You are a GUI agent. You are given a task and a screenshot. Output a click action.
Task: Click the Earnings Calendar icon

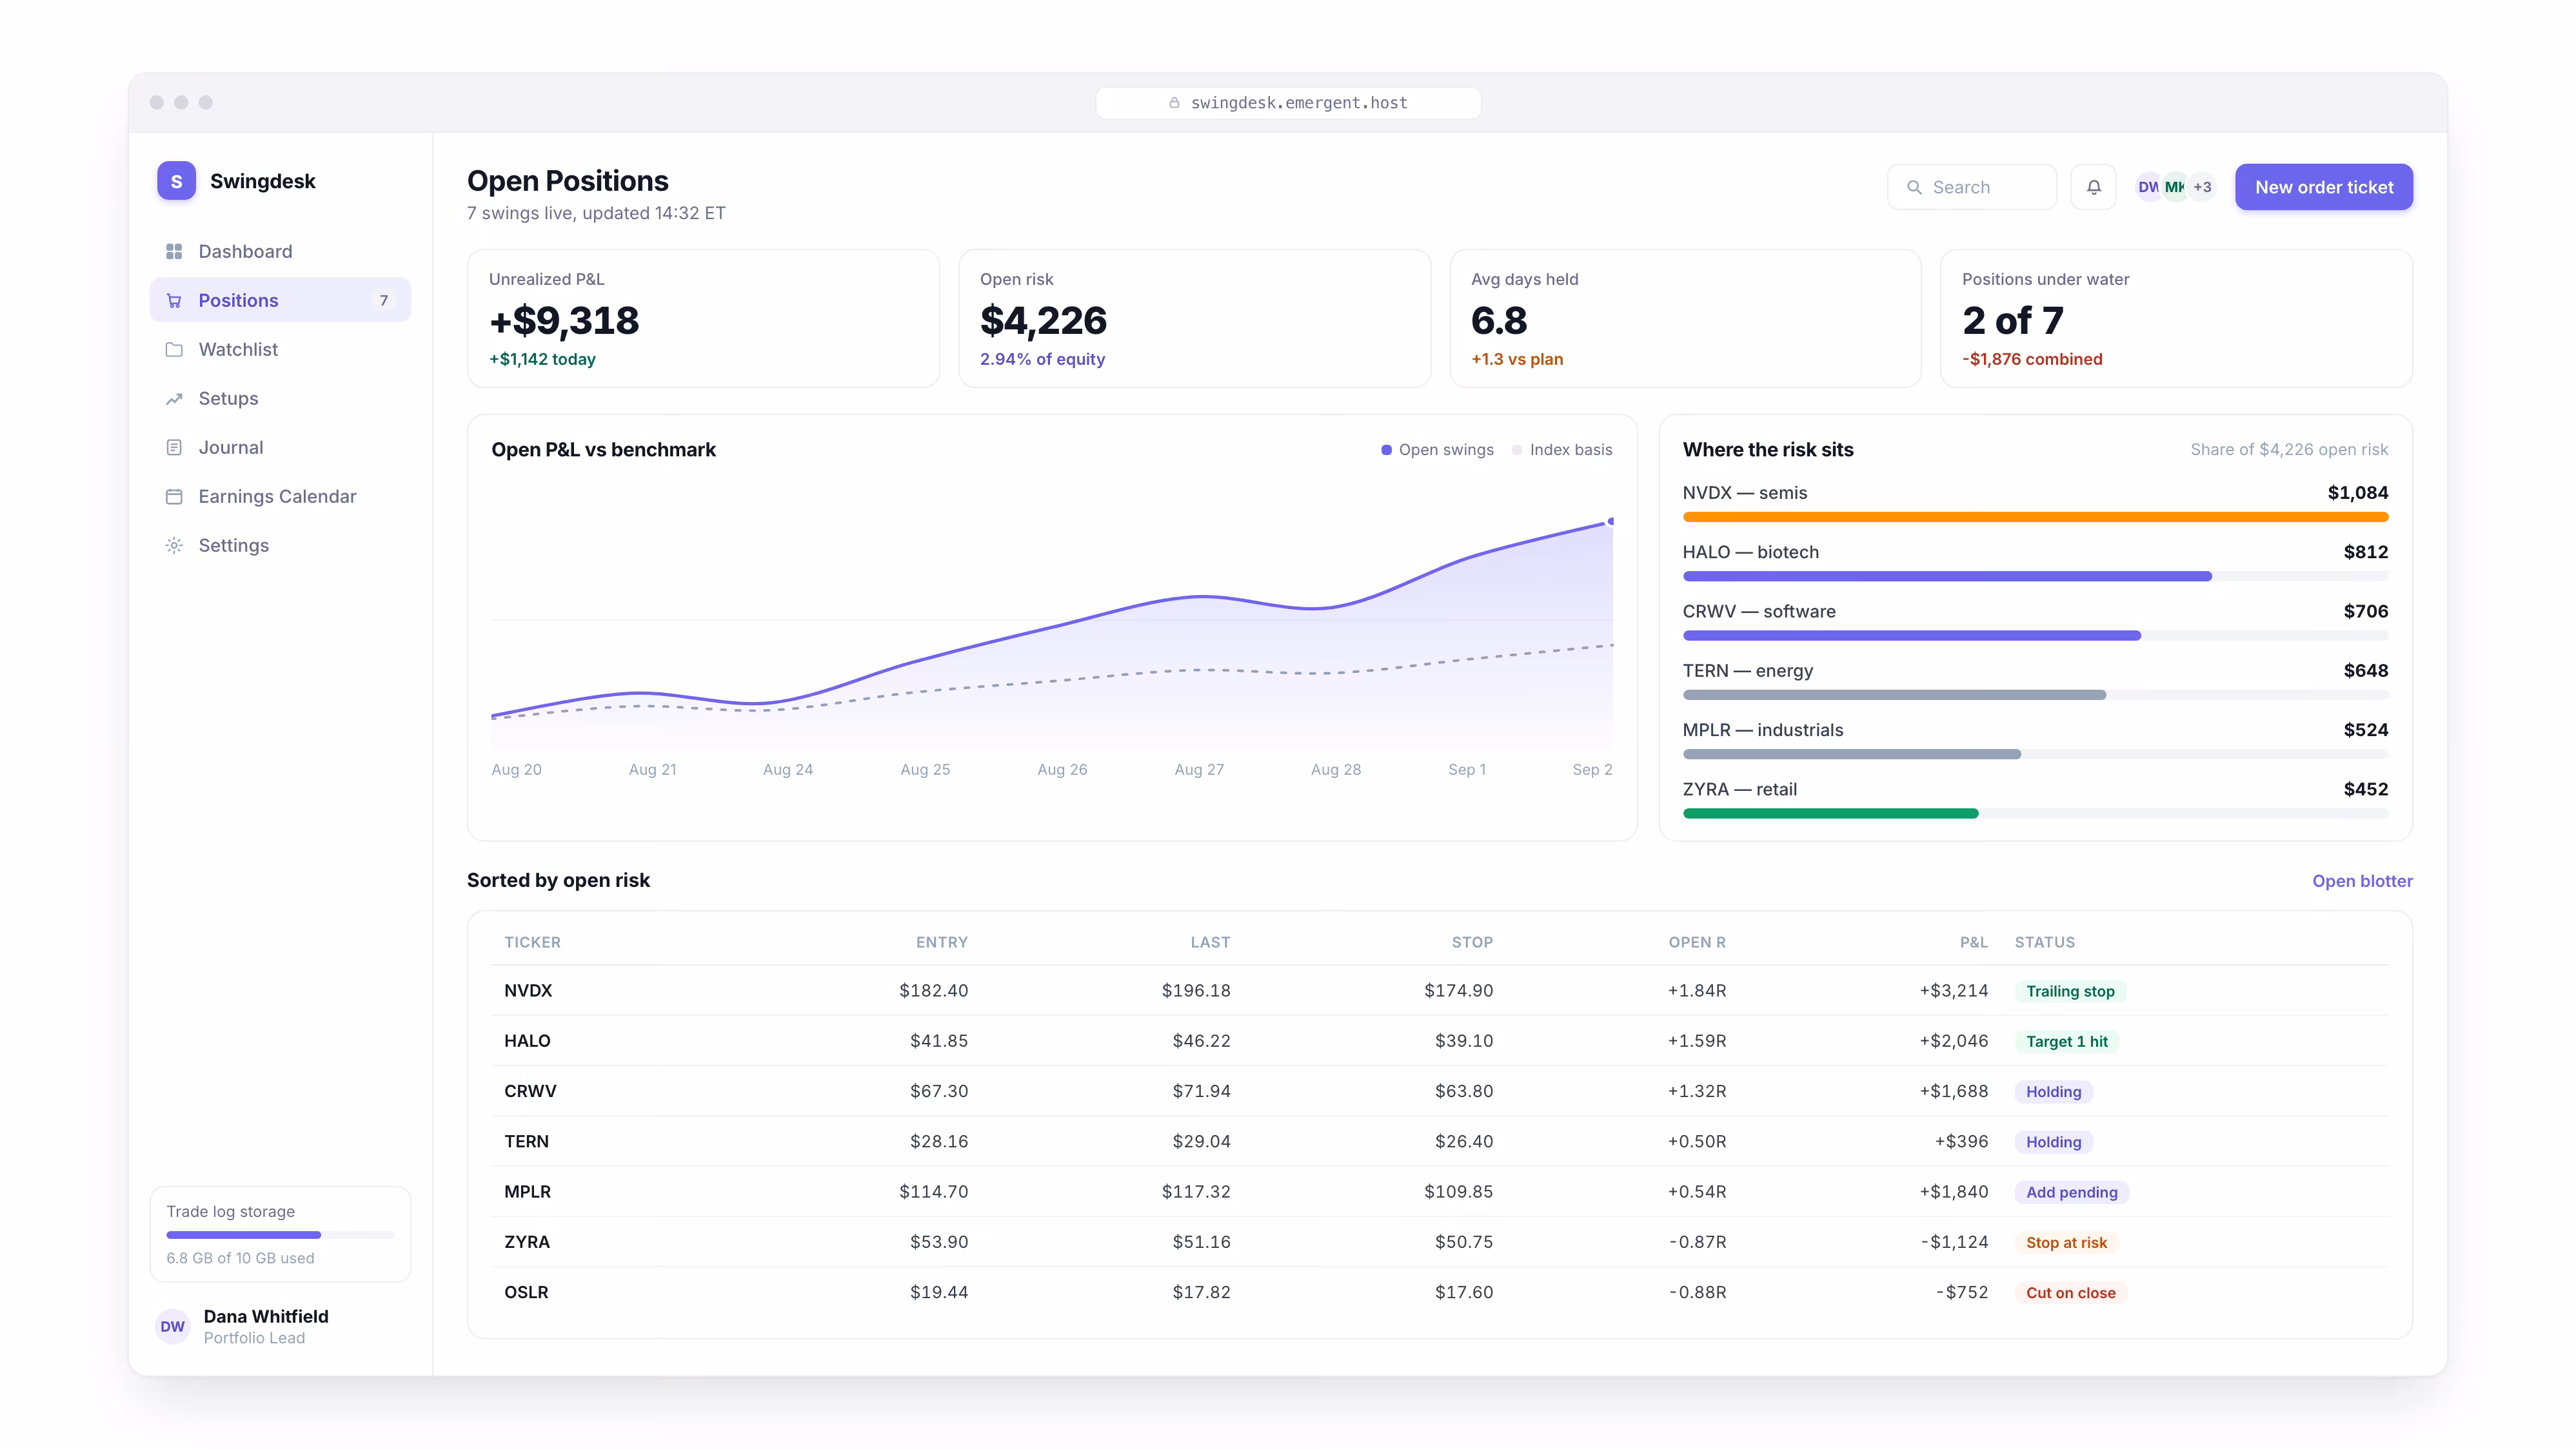[174, 497]
